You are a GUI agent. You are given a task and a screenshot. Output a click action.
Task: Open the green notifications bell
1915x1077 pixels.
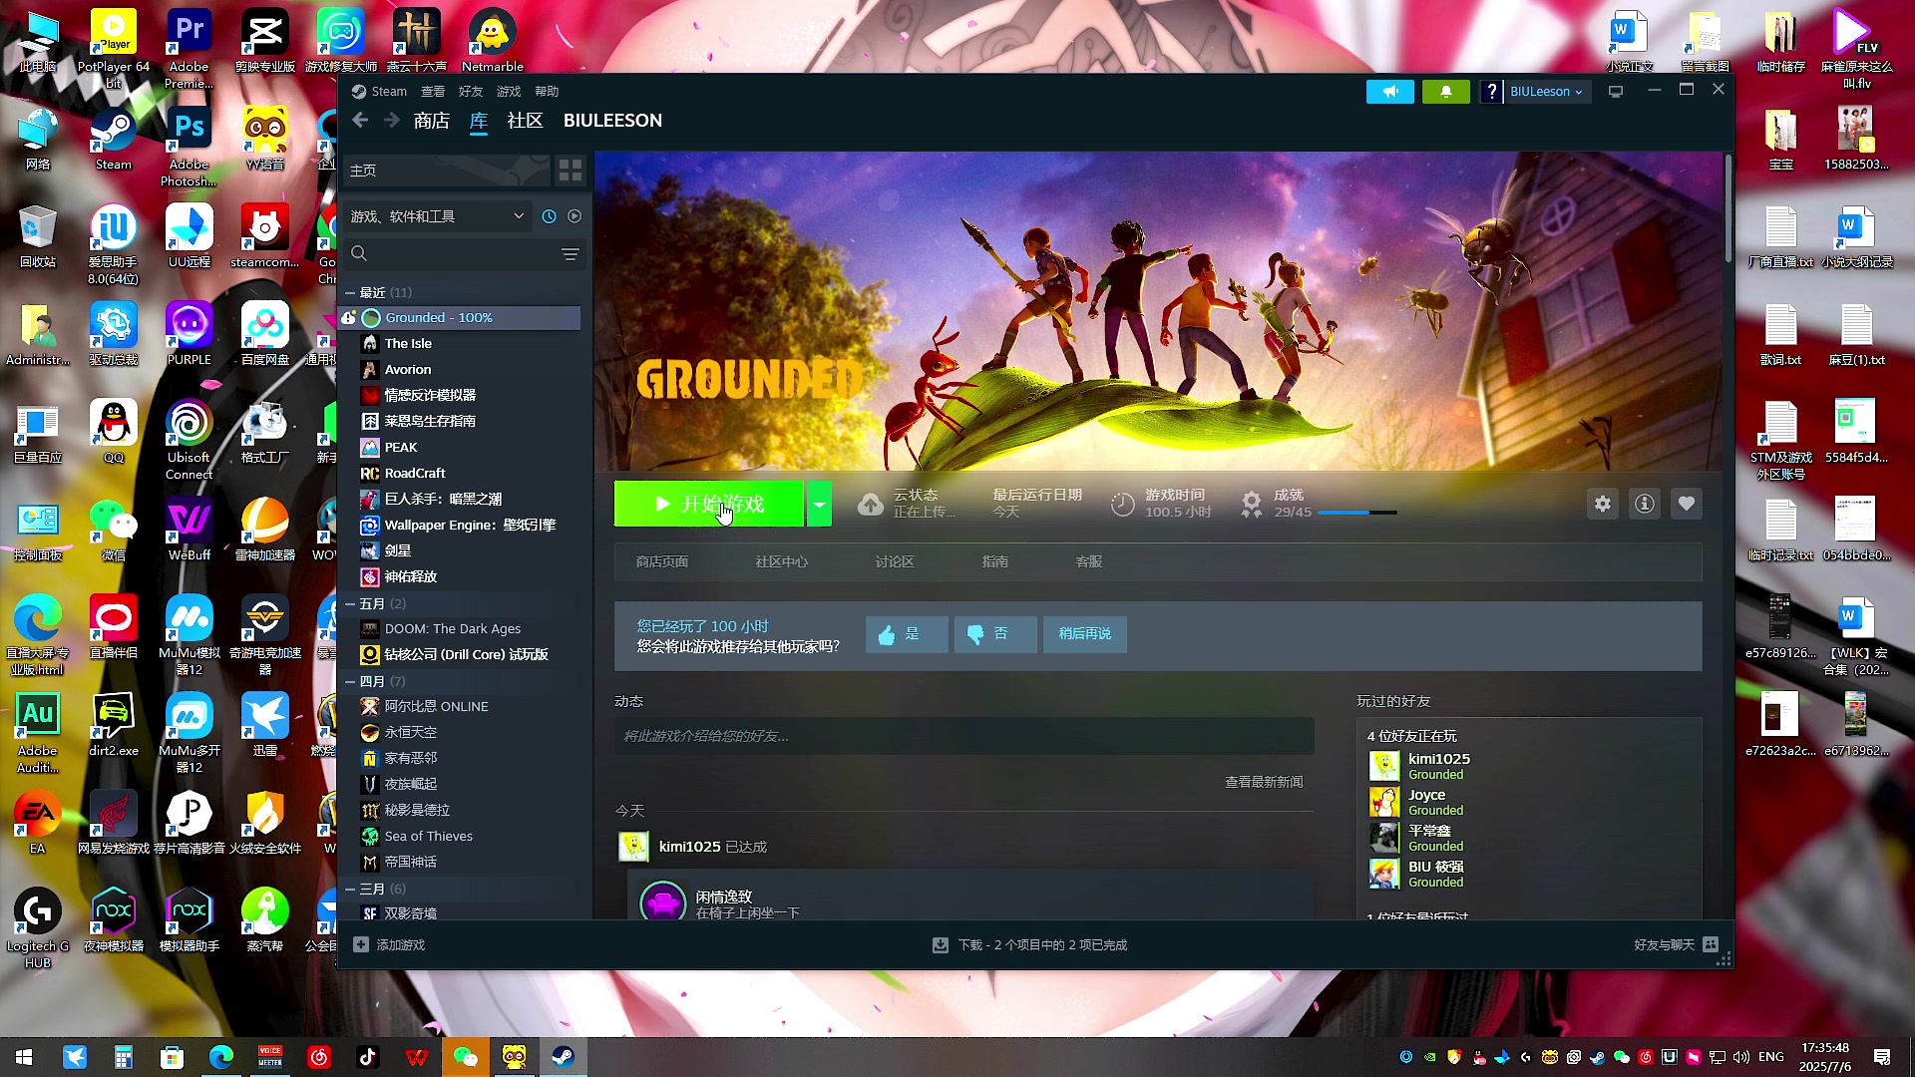point(1446,91)
